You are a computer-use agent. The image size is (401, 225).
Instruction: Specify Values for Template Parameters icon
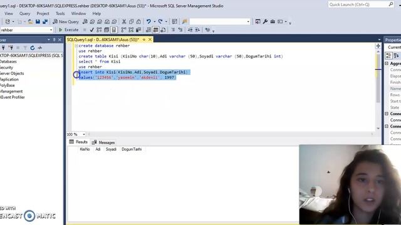tap(207, 30)
